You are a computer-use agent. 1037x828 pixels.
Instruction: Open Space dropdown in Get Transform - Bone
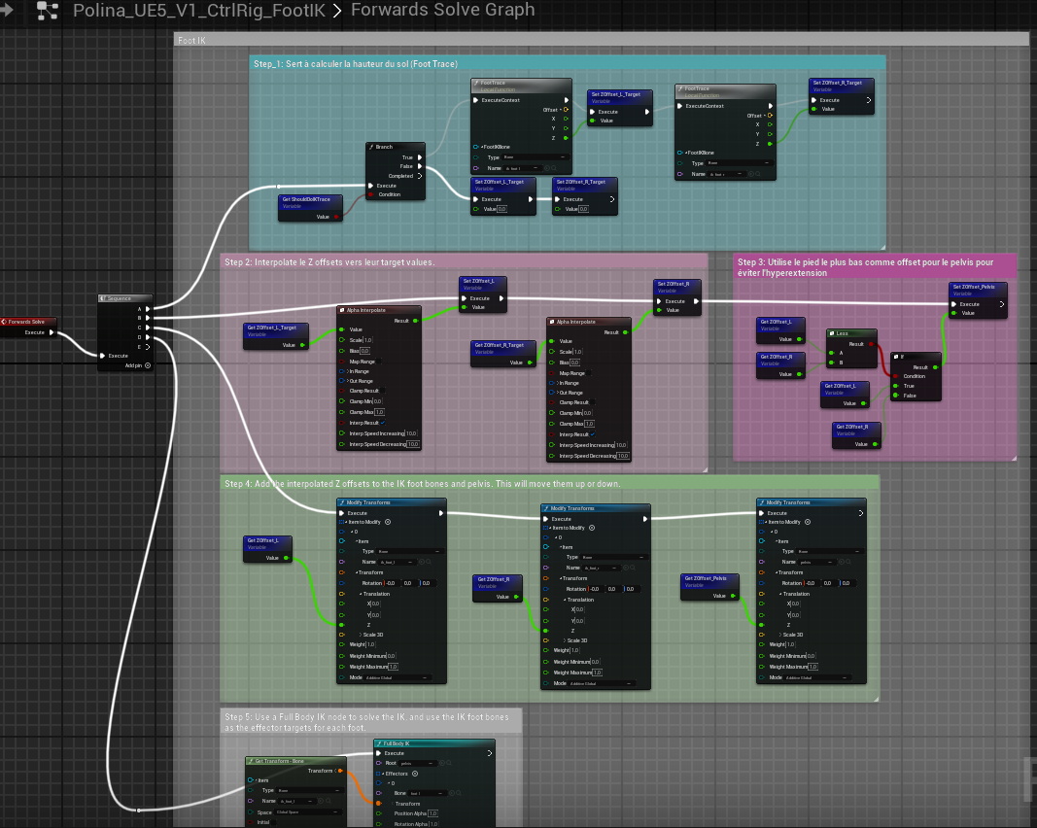(x=307, y=812)
